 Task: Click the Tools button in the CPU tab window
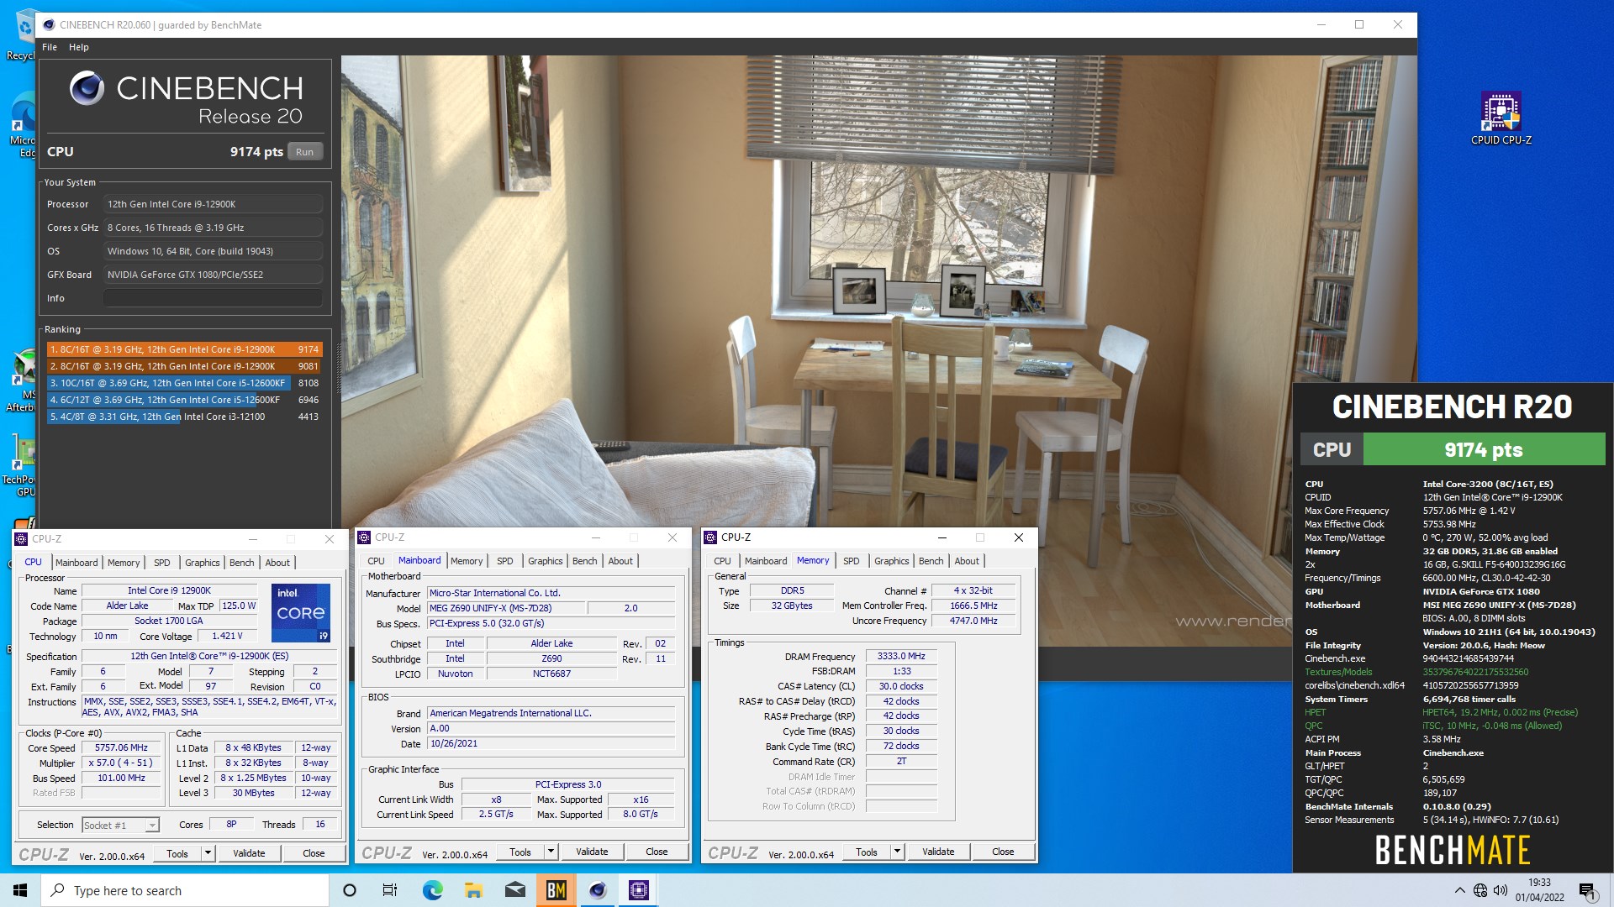(177, 853)
